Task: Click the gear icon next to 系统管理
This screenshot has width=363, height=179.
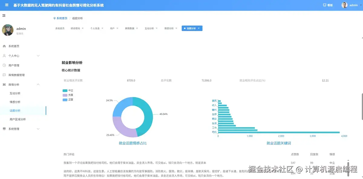Action: (x=5, y=129)
